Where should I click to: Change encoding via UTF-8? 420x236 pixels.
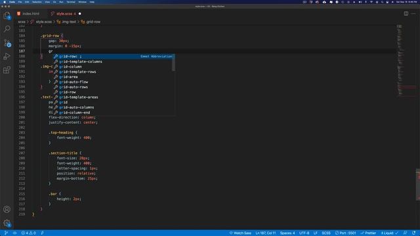(304, 233)
